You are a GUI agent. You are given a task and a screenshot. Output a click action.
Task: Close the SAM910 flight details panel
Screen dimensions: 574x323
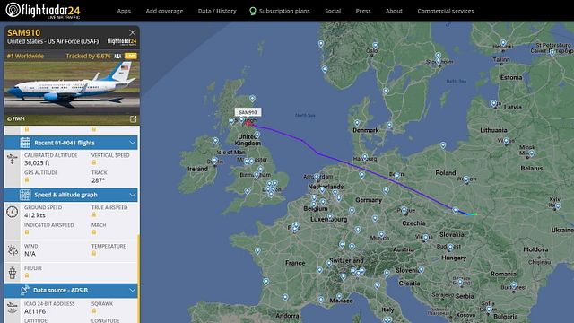click(x=133, y=33)
